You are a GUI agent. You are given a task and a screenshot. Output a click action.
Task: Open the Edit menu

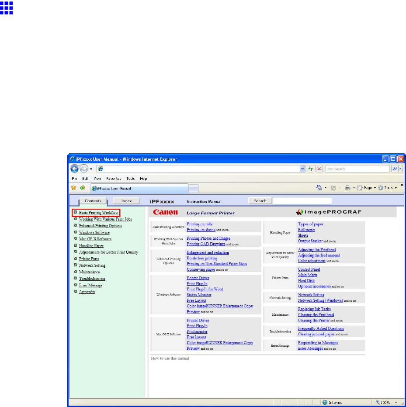(85, 179)
